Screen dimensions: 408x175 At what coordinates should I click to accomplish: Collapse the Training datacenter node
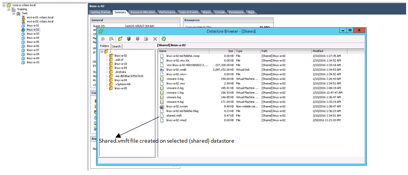(x=9, y=9)
